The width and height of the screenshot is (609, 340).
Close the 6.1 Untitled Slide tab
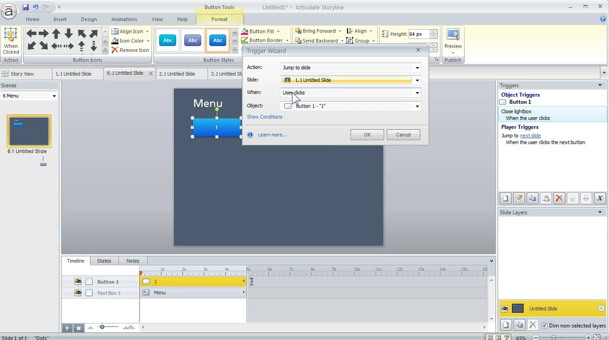[x=151, y=73]
